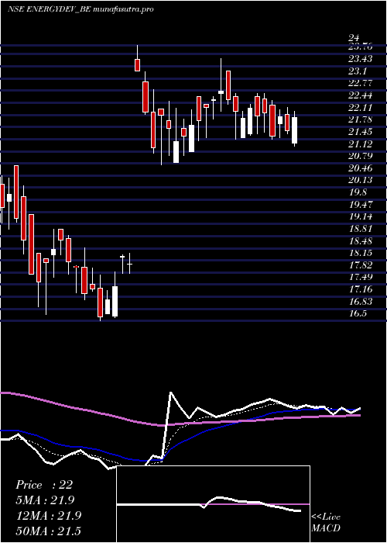
Task: Click the highest red candle near 23.43
Action: 137,65
